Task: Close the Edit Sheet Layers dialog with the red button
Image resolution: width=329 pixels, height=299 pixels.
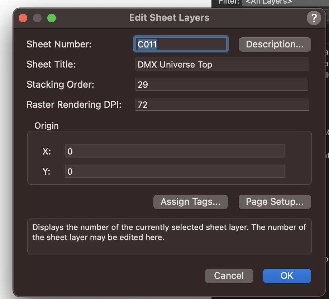Action: click(23, 18)
